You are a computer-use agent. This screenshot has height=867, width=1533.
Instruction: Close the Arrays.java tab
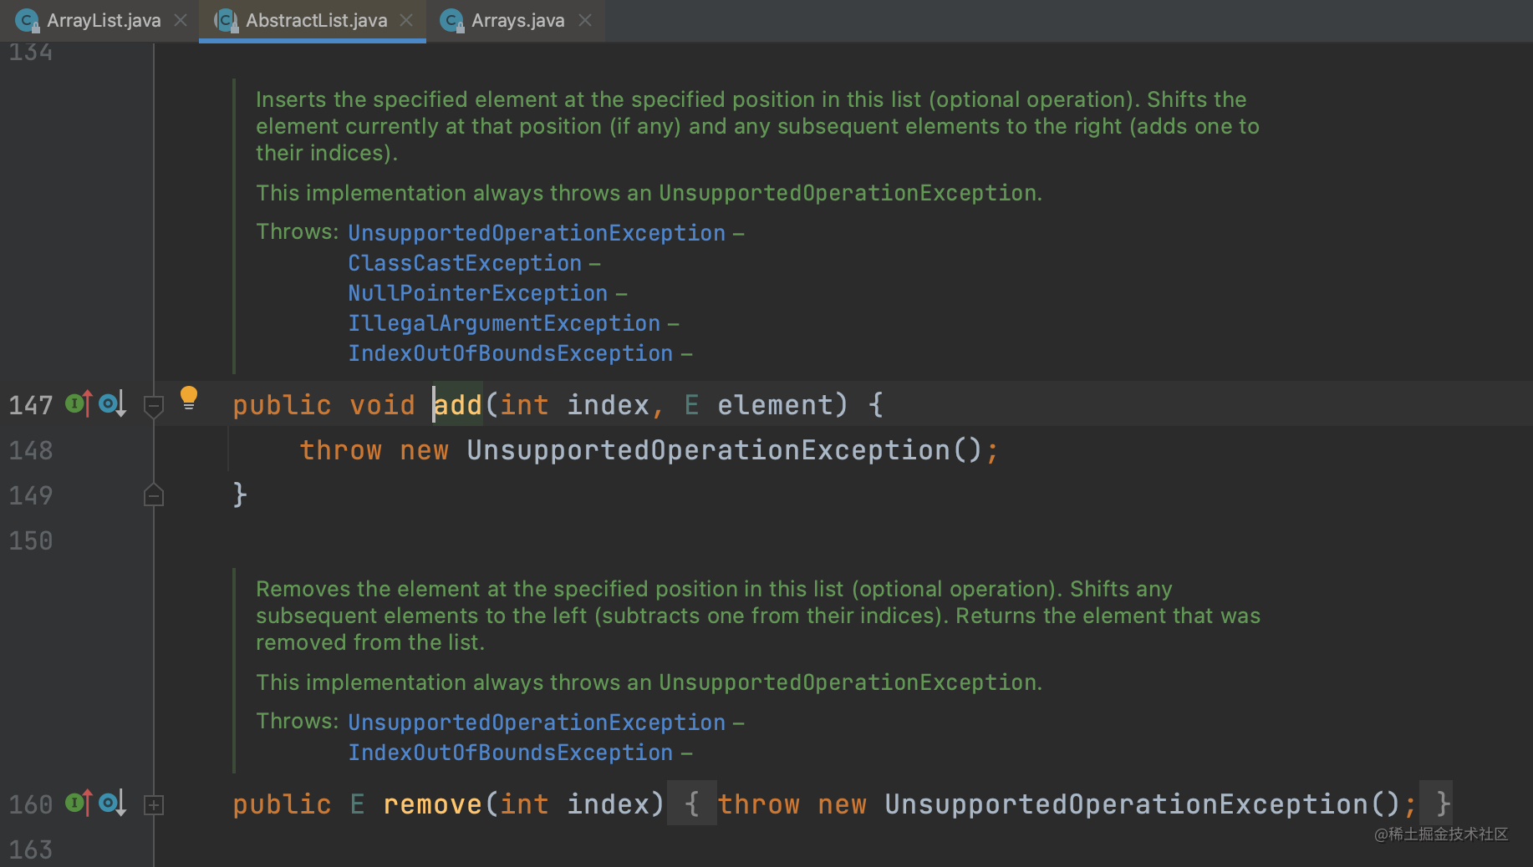[584, 20]
